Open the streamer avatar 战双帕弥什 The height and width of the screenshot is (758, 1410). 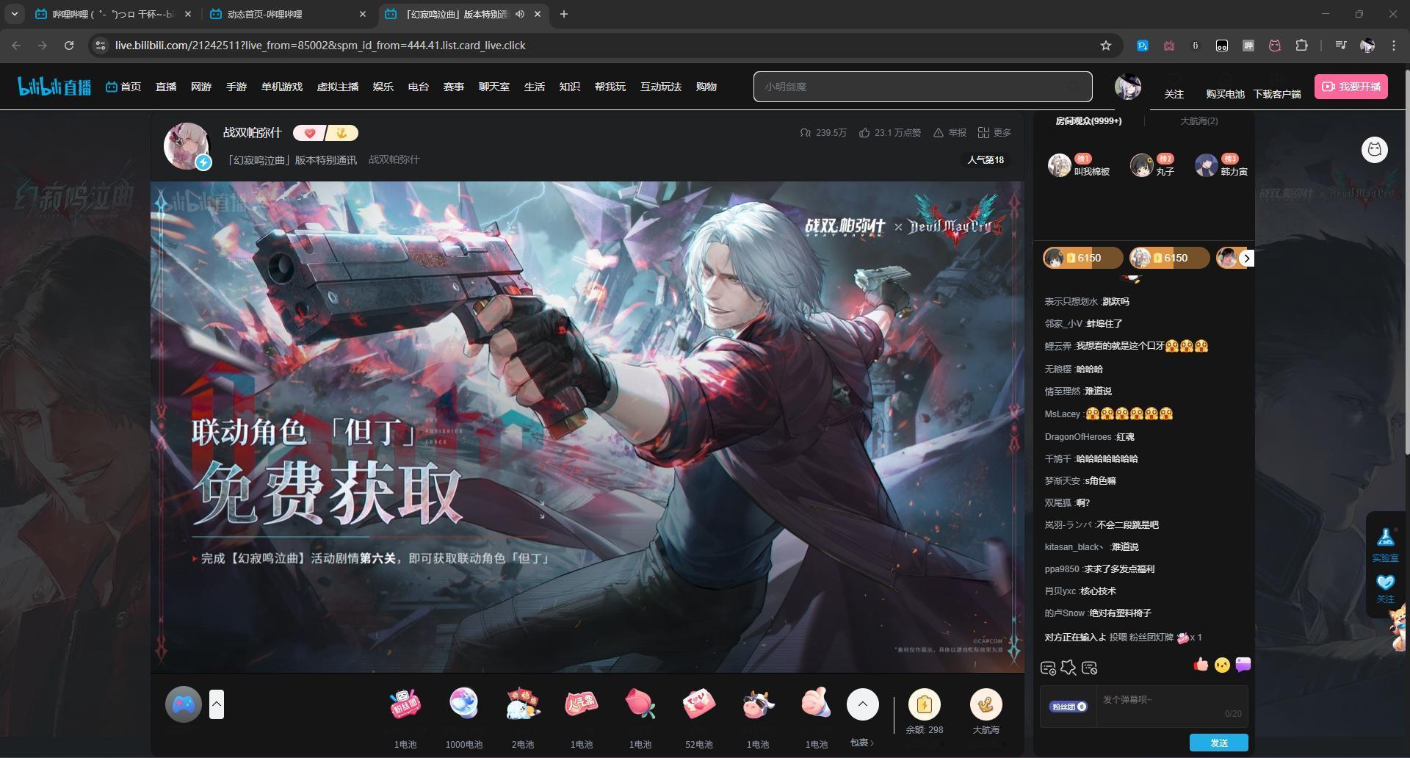click(187, 145)
